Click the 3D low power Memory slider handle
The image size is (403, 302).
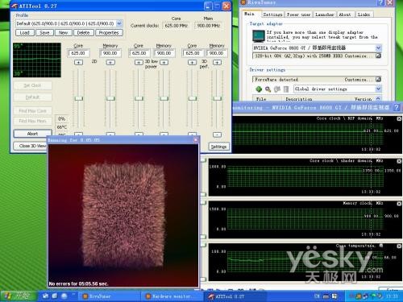164,98
